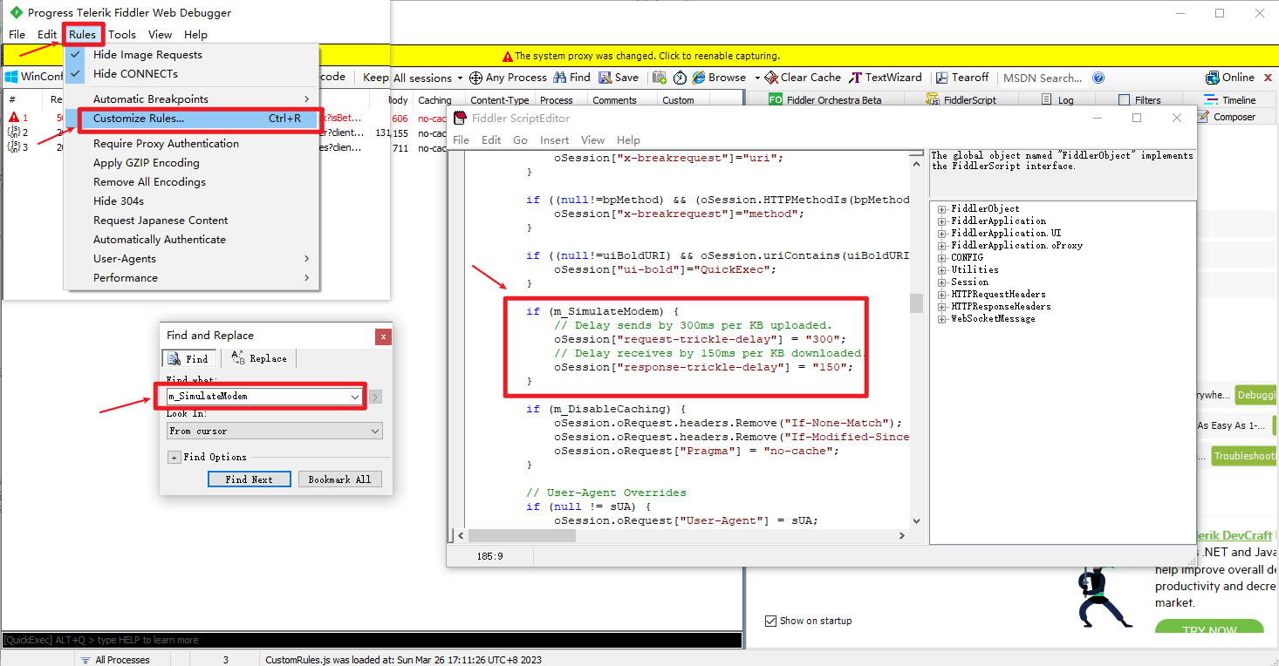Select session 3 JSON icon row

pos(14,147)
